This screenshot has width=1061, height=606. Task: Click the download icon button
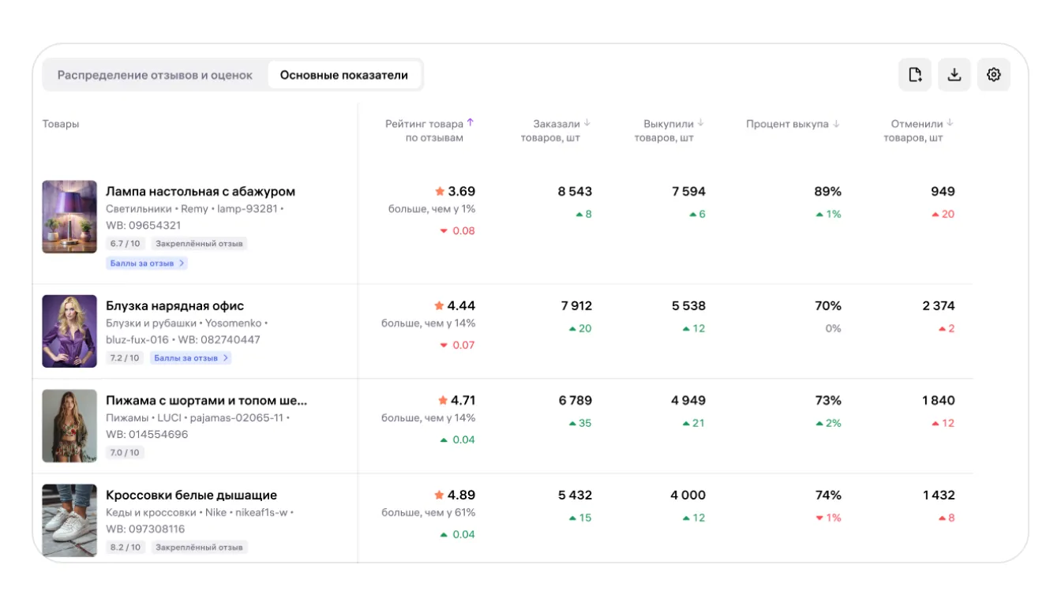(954, 75)
